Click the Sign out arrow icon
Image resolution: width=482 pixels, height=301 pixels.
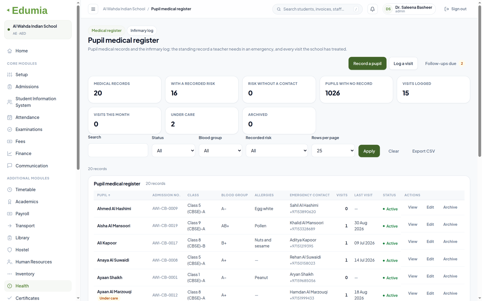(447, 9)
